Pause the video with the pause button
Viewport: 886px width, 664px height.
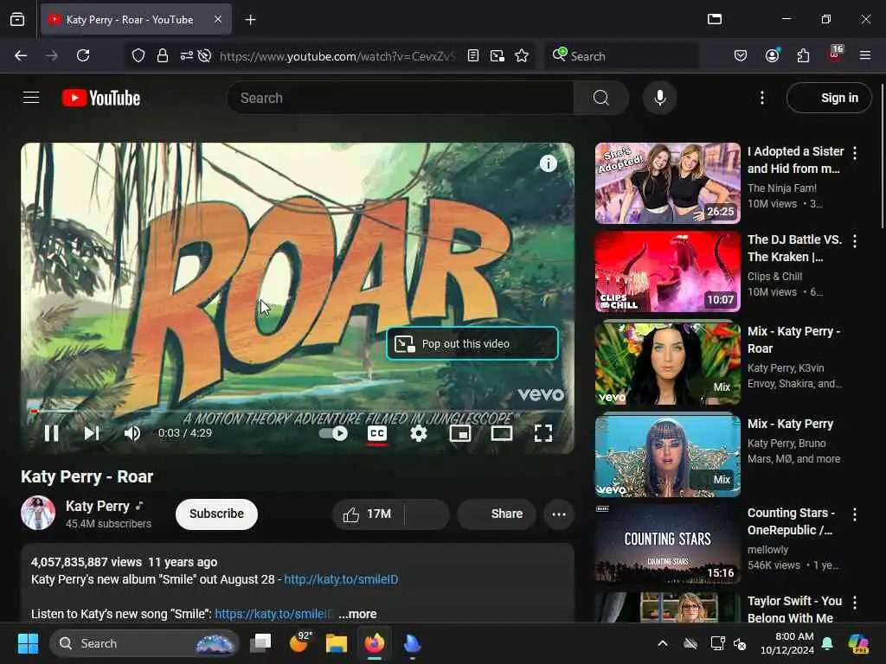click(51, 433)
